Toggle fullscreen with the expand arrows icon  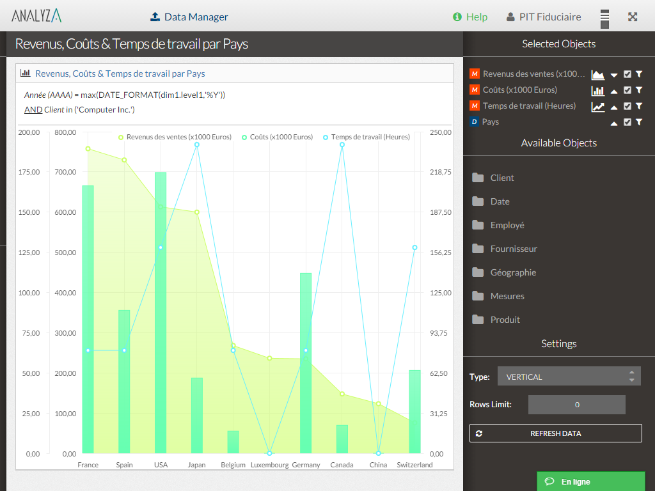point(633,17)
